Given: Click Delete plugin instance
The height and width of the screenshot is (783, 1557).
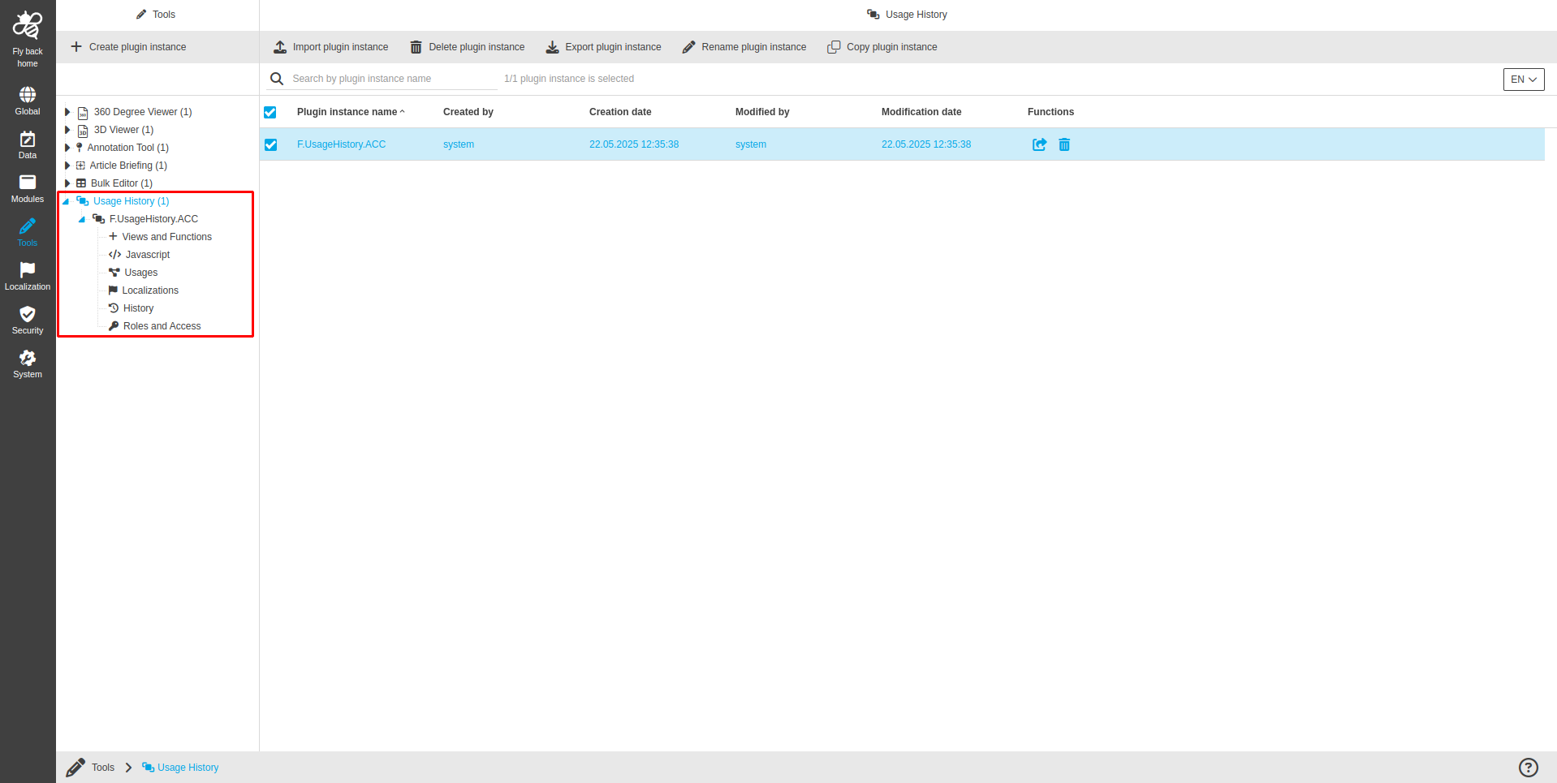Looking at the screenshot, I should click(x=467, y=47).
